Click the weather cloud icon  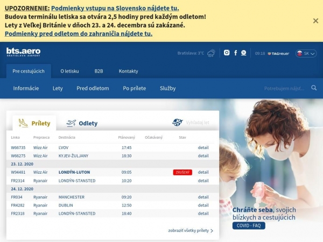coord(212,53)
